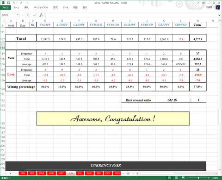Switch to the FEB sheet tab
Viewport: 222px width, 180px height.
click(32, 173)
